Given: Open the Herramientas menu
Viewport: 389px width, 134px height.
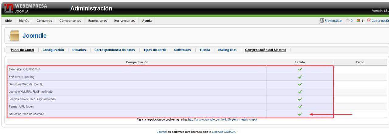Looking at the screenshot, I should pos(125,21).
